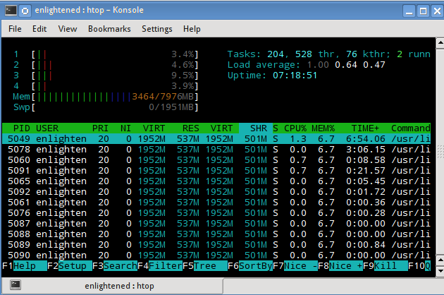444x295 pixels.
Task: Select process row with PID 5061
Action: pyautogui.click(x=216, y=203)
